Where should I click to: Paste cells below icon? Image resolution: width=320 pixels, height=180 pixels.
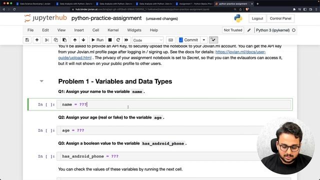tap(64, 40)
